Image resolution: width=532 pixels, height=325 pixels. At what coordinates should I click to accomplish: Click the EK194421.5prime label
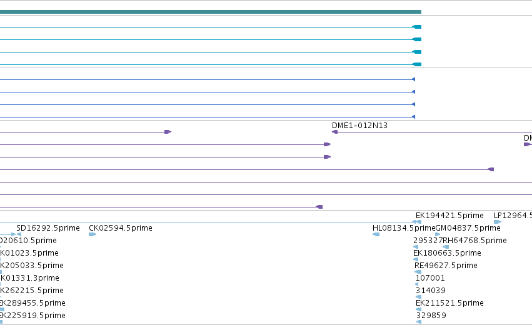point(449,216)
